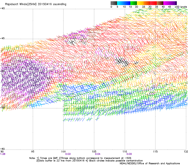Image resolution: width=188 pixels, height=165 pixels.
Task: Select the '115' longitude axis label
Action: click(155, 152)
